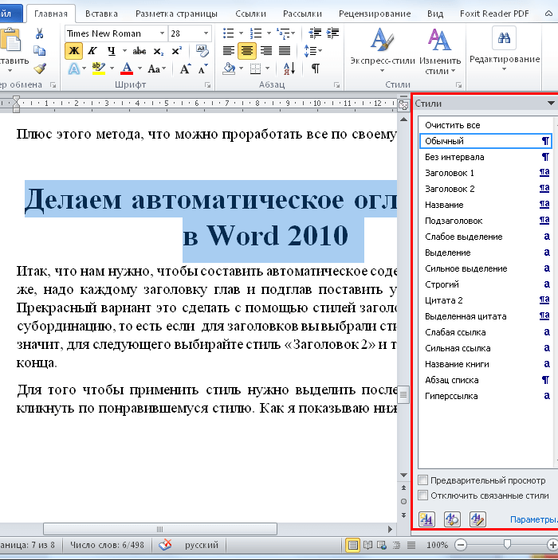Show paragraph marks with the ¶ icon

316,69
